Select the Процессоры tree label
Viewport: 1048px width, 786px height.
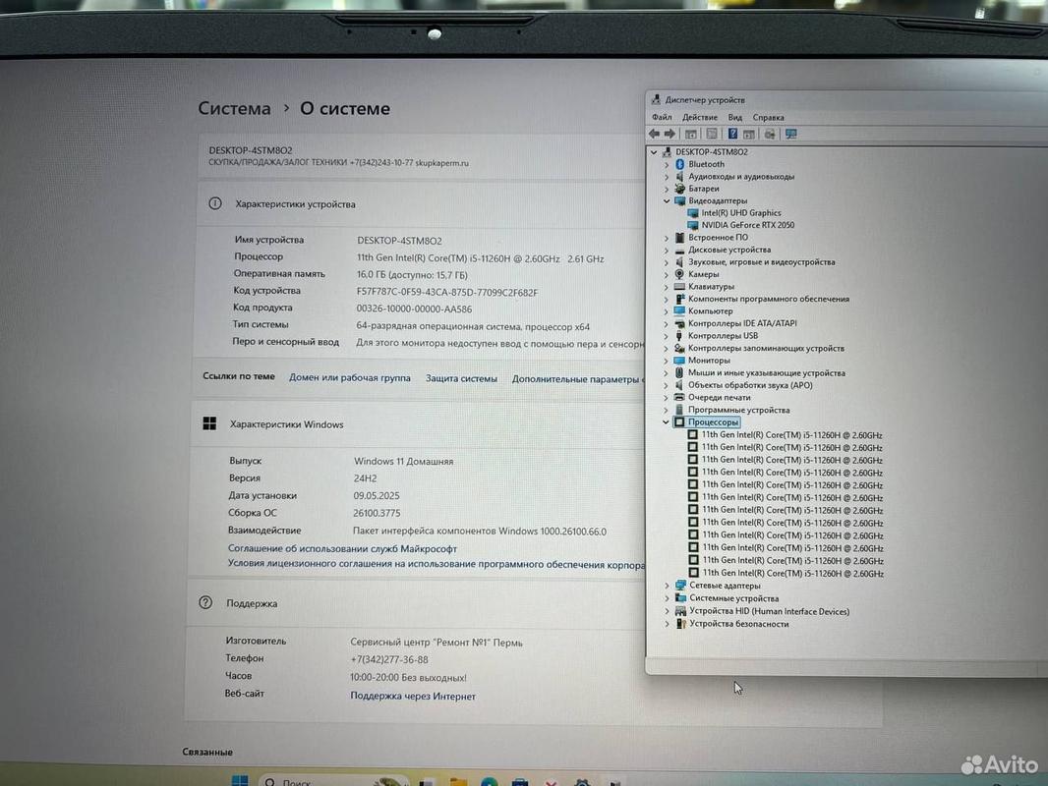pyautogui.click(x=713, y=422)
